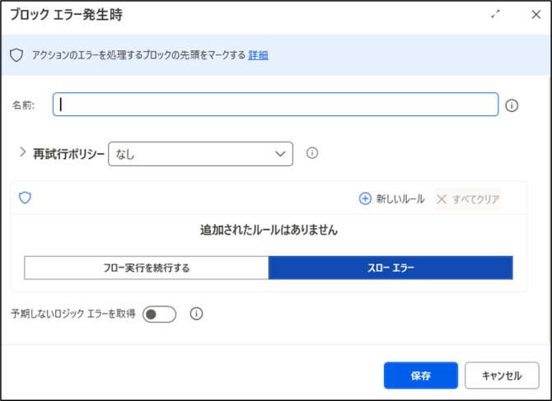Click the 保存 button

point(421,375)
